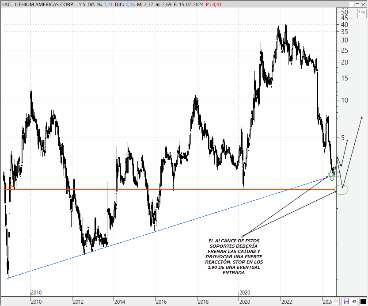The width and height of the screenshot is (368, 306).
Task: Click the 40 label on price axis
Action: click(345, 25)
